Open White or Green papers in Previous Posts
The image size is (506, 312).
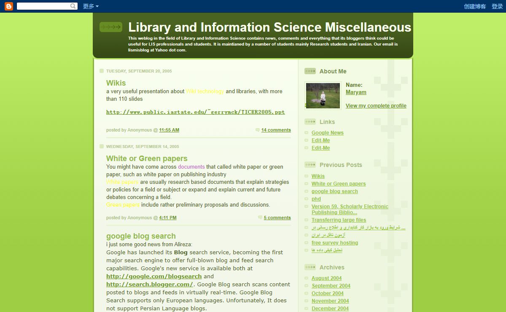[x=339, y=184]
